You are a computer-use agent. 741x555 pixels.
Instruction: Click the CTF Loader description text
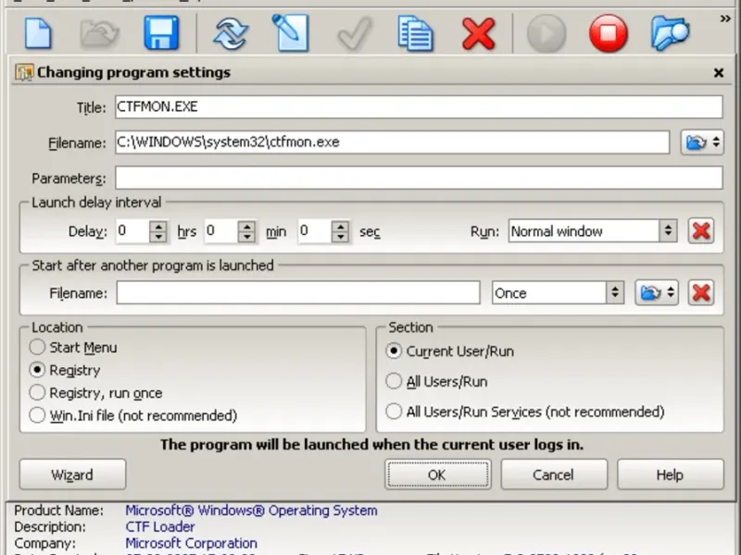click(x=160, y=526)
